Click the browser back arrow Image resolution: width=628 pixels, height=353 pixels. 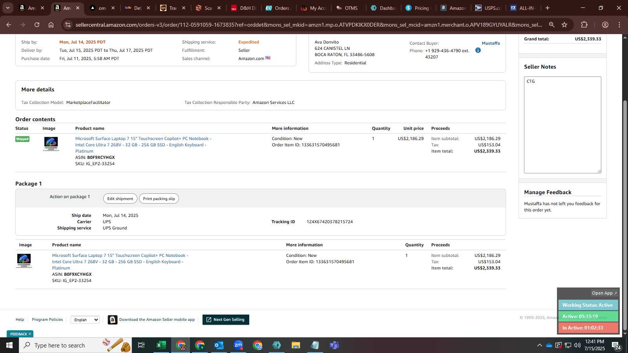(9, 25)
